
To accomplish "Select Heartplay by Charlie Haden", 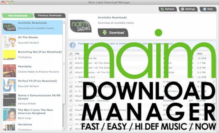I will tap(32, 71).
